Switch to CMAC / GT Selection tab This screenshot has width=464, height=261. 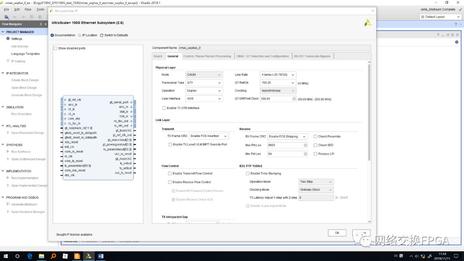[263, 56]
